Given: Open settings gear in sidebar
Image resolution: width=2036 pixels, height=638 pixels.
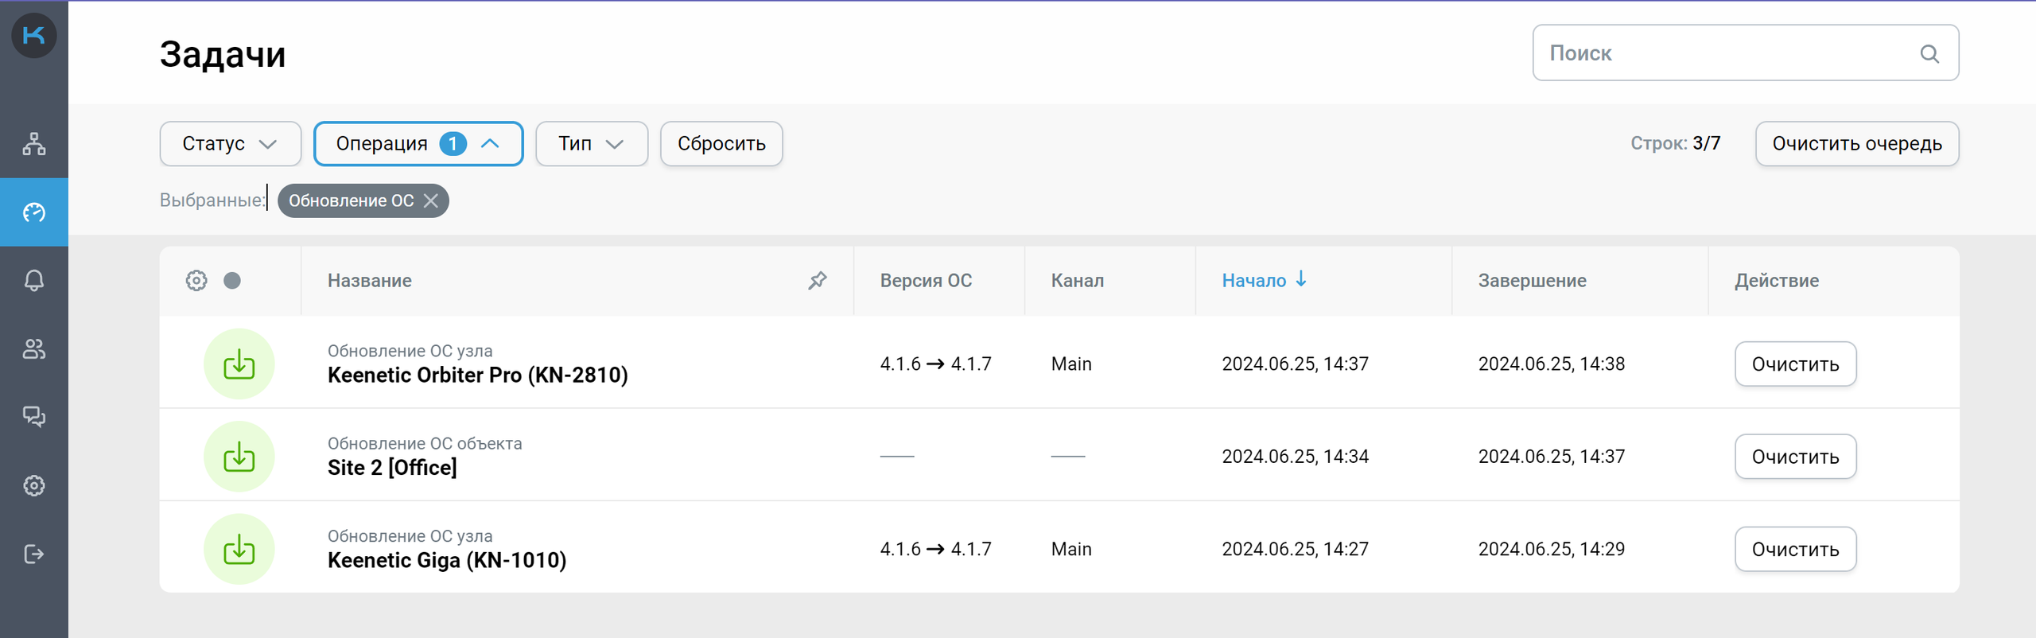Looking at the screenshot, I should 33,485.
